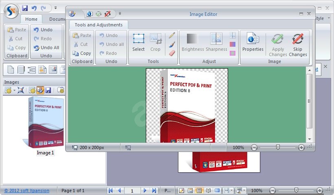The width and height of the screenshot is (334, 195).
Task: Select the Brush tool in Image Editor
Action: (x=172, y=44)
